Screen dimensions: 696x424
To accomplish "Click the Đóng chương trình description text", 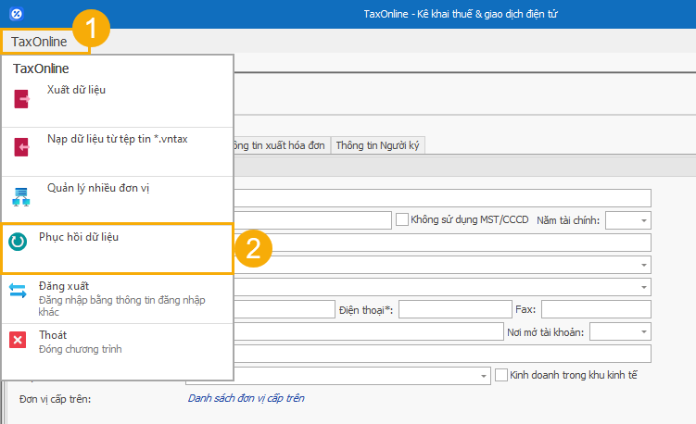I will 81,349.
